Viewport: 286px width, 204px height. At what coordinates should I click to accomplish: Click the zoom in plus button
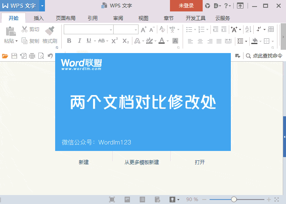(269, 200)
